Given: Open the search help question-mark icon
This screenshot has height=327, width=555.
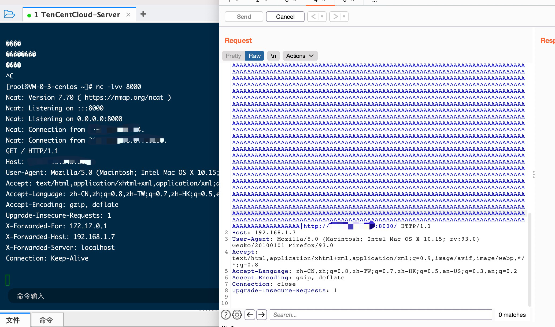Looking at the screenshot, I should click(225, 315).
